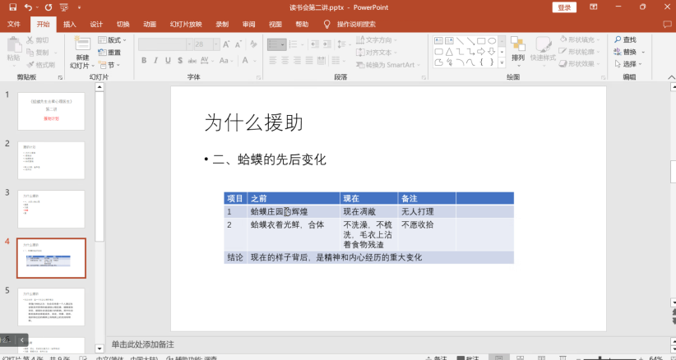This screenshot has height=360, width=676.
Task: Toggle Bold formatting
Action: pyautogui.click(x=144, y=61)
